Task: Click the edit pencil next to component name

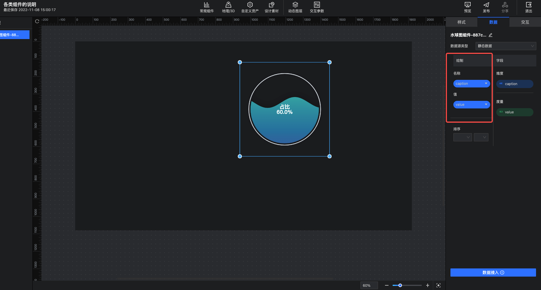Action: coord(490,35)
